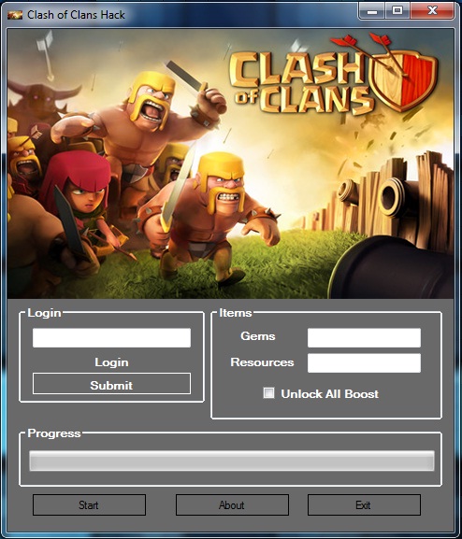Click the Resources label
The height and width of the screenshot is (539, 462).
pos(262,362)
